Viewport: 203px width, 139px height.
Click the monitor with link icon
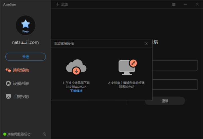pos(128,67)
